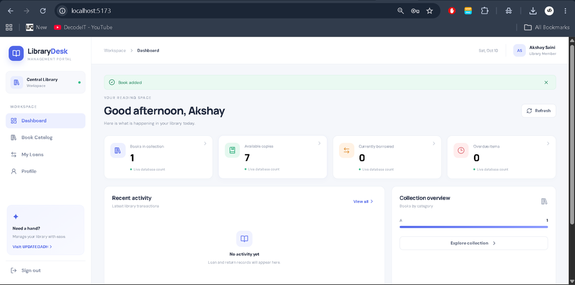Click View all recent activity link

pyautogui.click(x=363, y=201)
